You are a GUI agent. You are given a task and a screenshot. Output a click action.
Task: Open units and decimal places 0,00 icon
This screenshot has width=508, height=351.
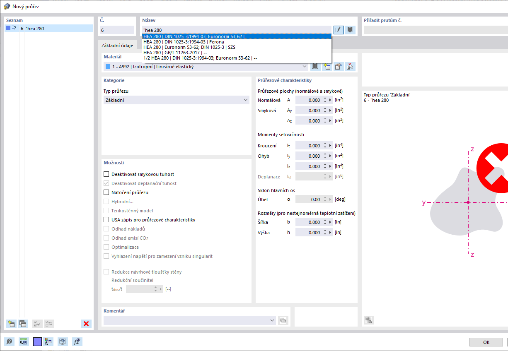tap(24, 342)
